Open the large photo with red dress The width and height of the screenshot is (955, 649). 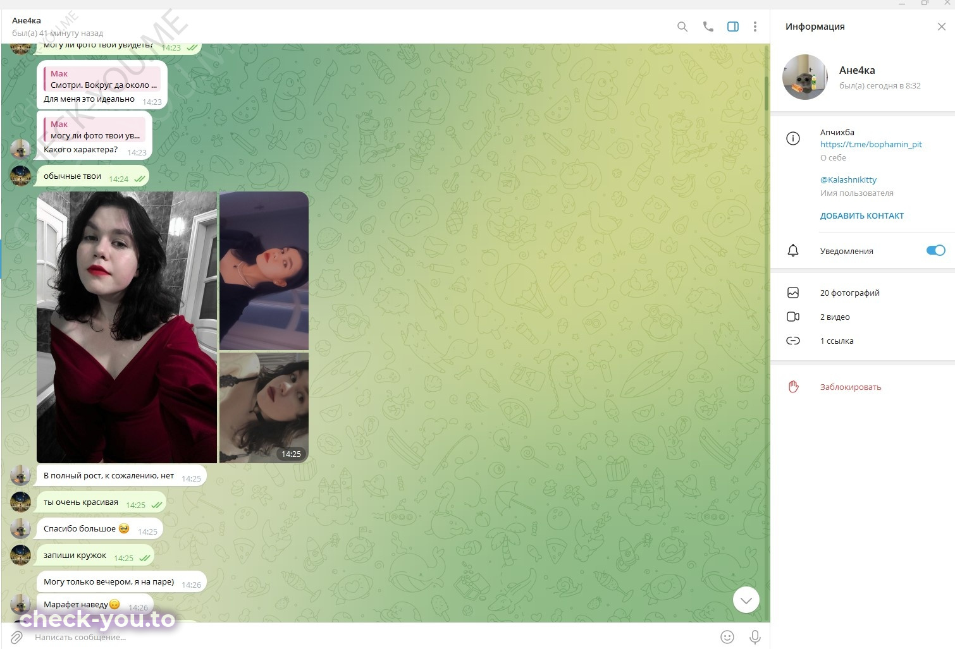point(126,327)
